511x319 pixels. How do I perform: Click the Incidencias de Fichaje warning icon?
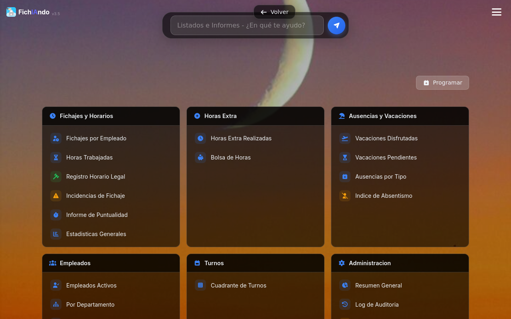(x=56, y=196)
